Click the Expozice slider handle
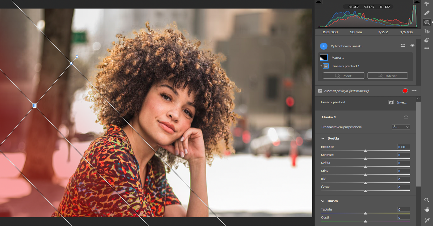Viewport: 433px width, 226px height. (365, 151)
